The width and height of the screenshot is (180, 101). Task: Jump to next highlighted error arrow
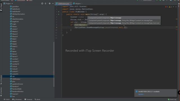[x=176, y=7]
